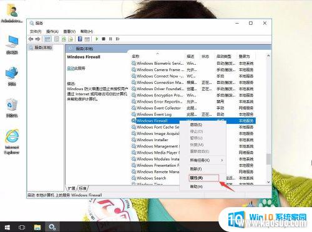Click the green Refresh toolbar icon

click(x=64, y=39)
